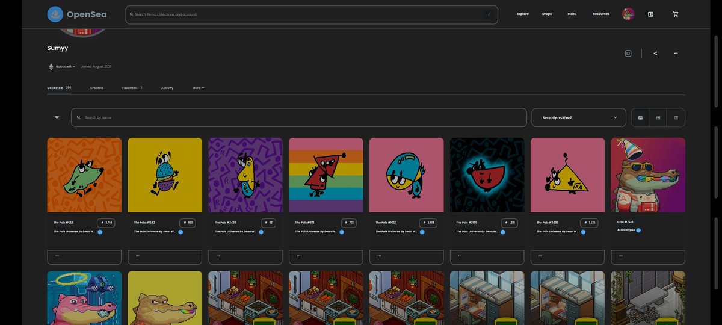Viewport: 722px width, 325px height.
Task: Share the Sumyy profile
Action: tap(655, 53)
